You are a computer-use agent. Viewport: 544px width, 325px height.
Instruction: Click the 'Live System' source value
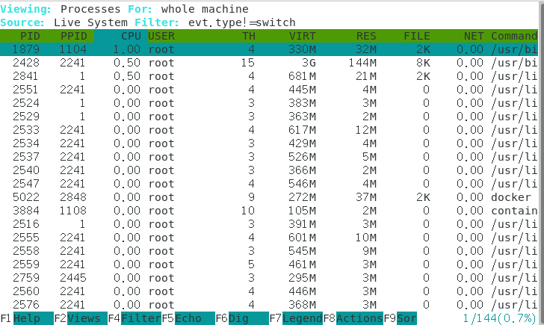(x=90, y=22)
